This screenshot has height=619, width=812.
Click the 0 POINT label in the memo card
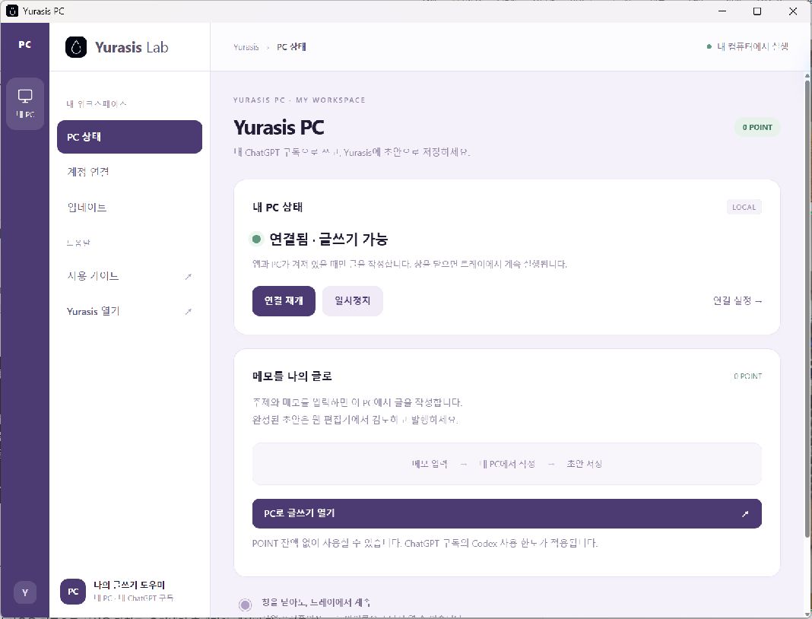[748, 376]
